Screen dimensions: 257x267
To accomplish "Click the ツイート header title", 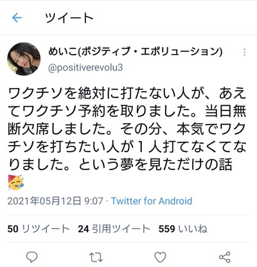I will click(69, 18).
